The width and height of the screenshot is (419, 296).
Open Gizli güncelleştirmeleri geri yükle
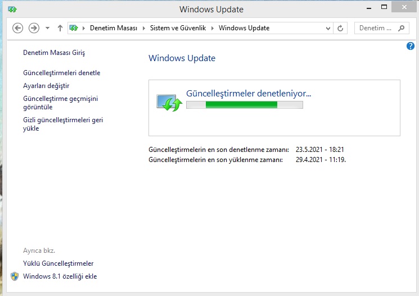coord(63,124)
